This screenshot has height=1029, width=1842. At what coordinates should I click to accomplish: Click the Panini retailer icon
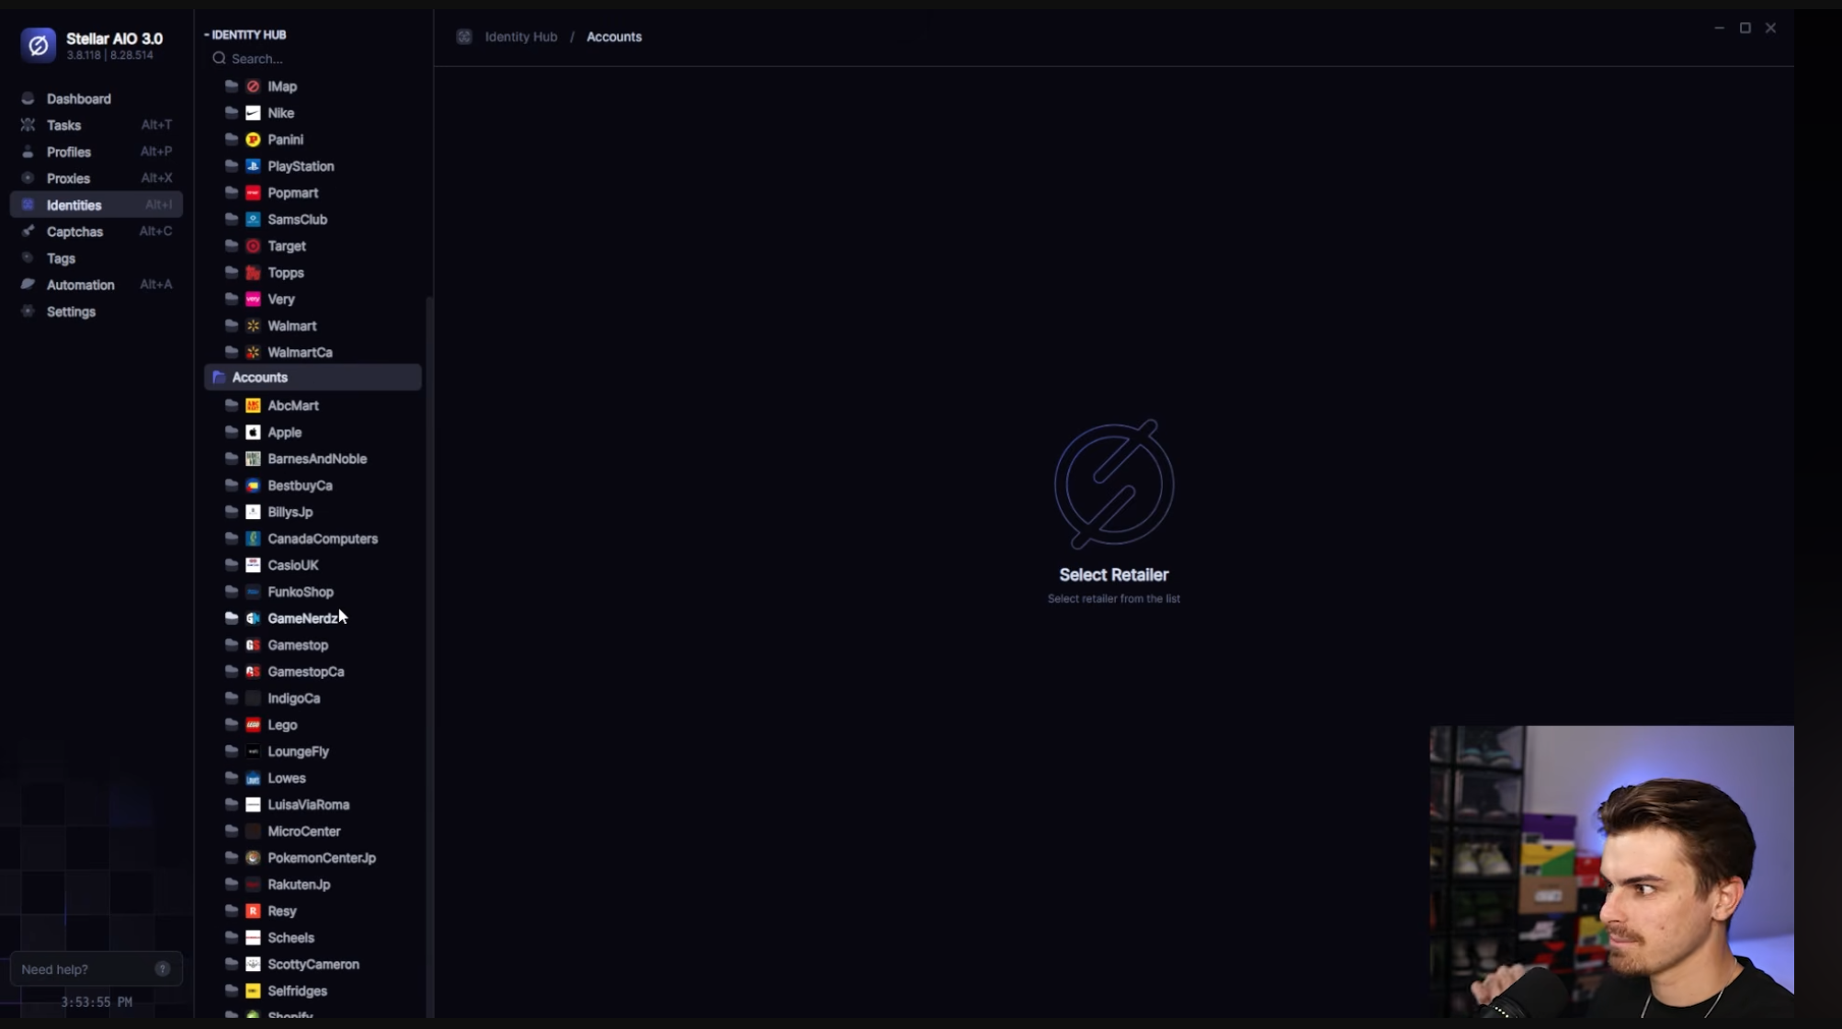(x=253, y=140)
